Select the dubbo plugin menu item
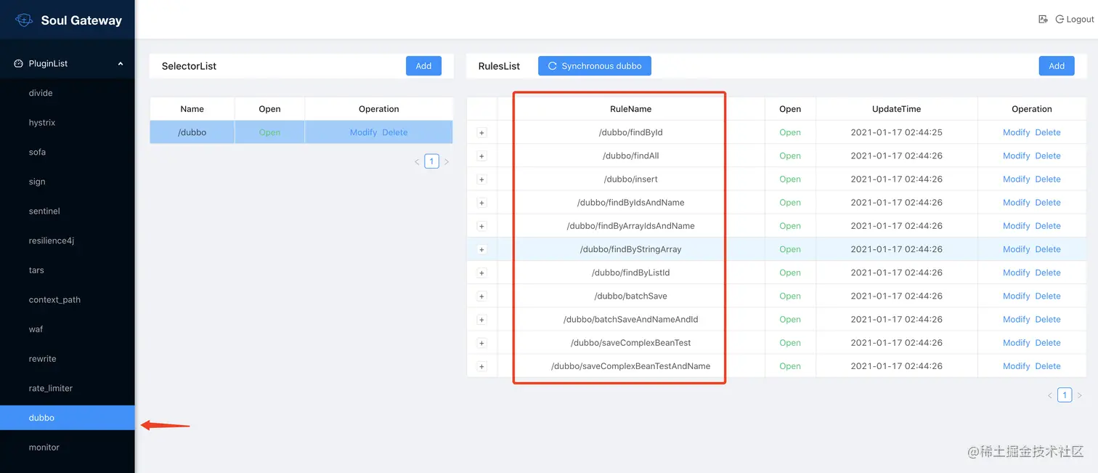The width and height of the screenshot is (1098, 473). (68, 418)
